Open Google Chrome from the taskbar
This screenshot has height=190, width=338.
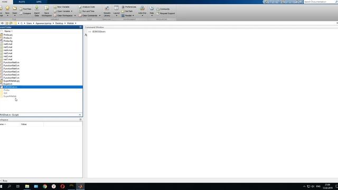click(45, 186)
